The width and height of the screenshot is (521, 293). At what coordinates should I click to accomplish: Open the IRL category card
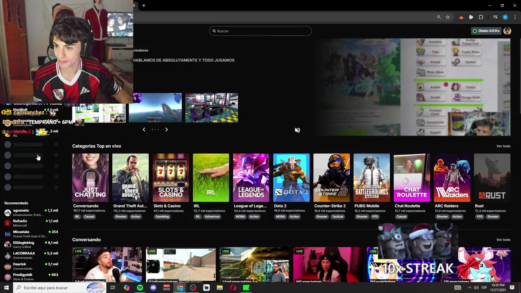point(211,177)
